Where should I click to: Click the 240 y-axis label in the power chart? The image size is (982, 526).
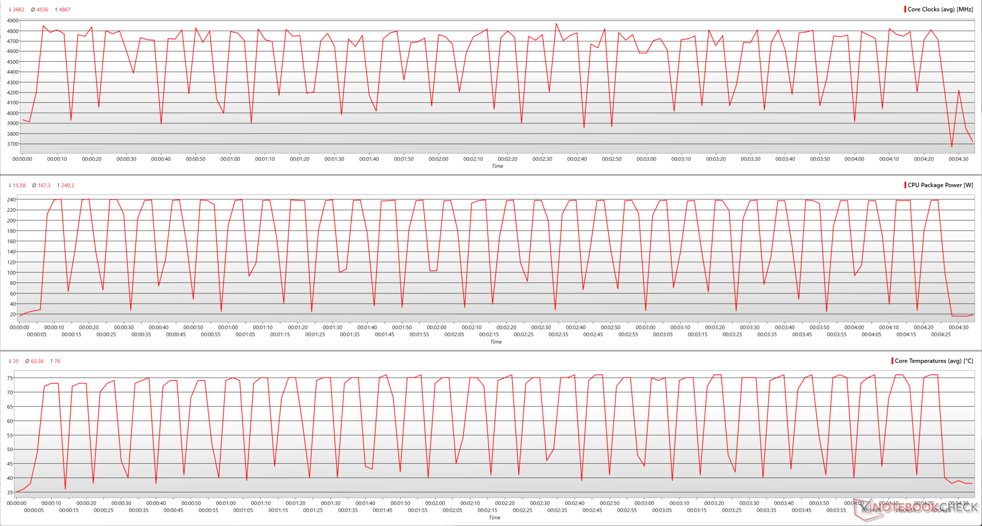[11, 200]
